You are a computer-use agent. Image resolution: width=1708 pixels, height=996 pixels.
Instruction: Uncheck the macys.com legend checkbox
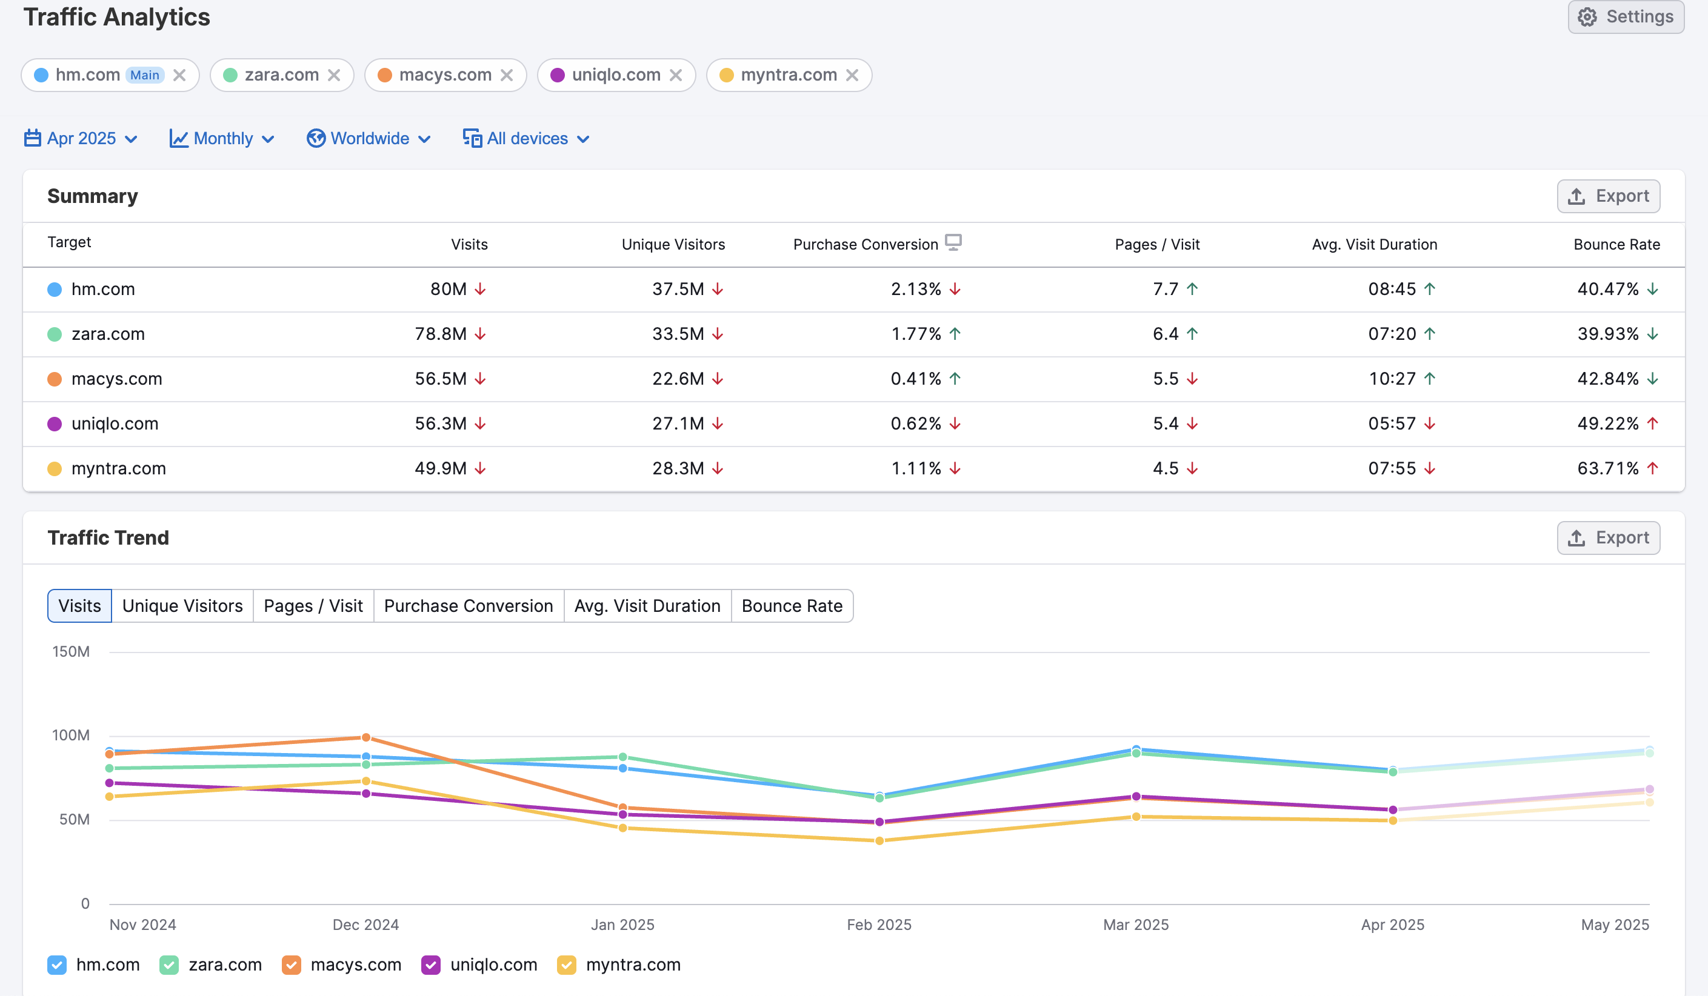pos(292,965)
